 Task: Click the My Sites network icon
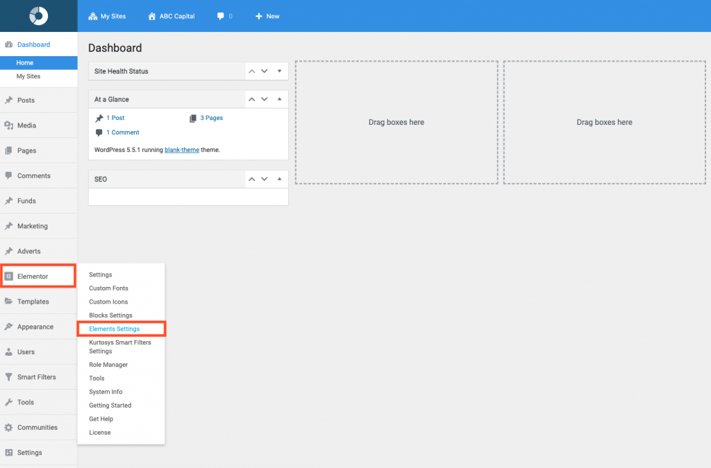tap(93, 17)
